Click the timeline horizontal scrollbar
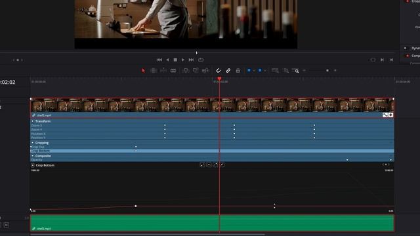 click(x=147, y=235)
